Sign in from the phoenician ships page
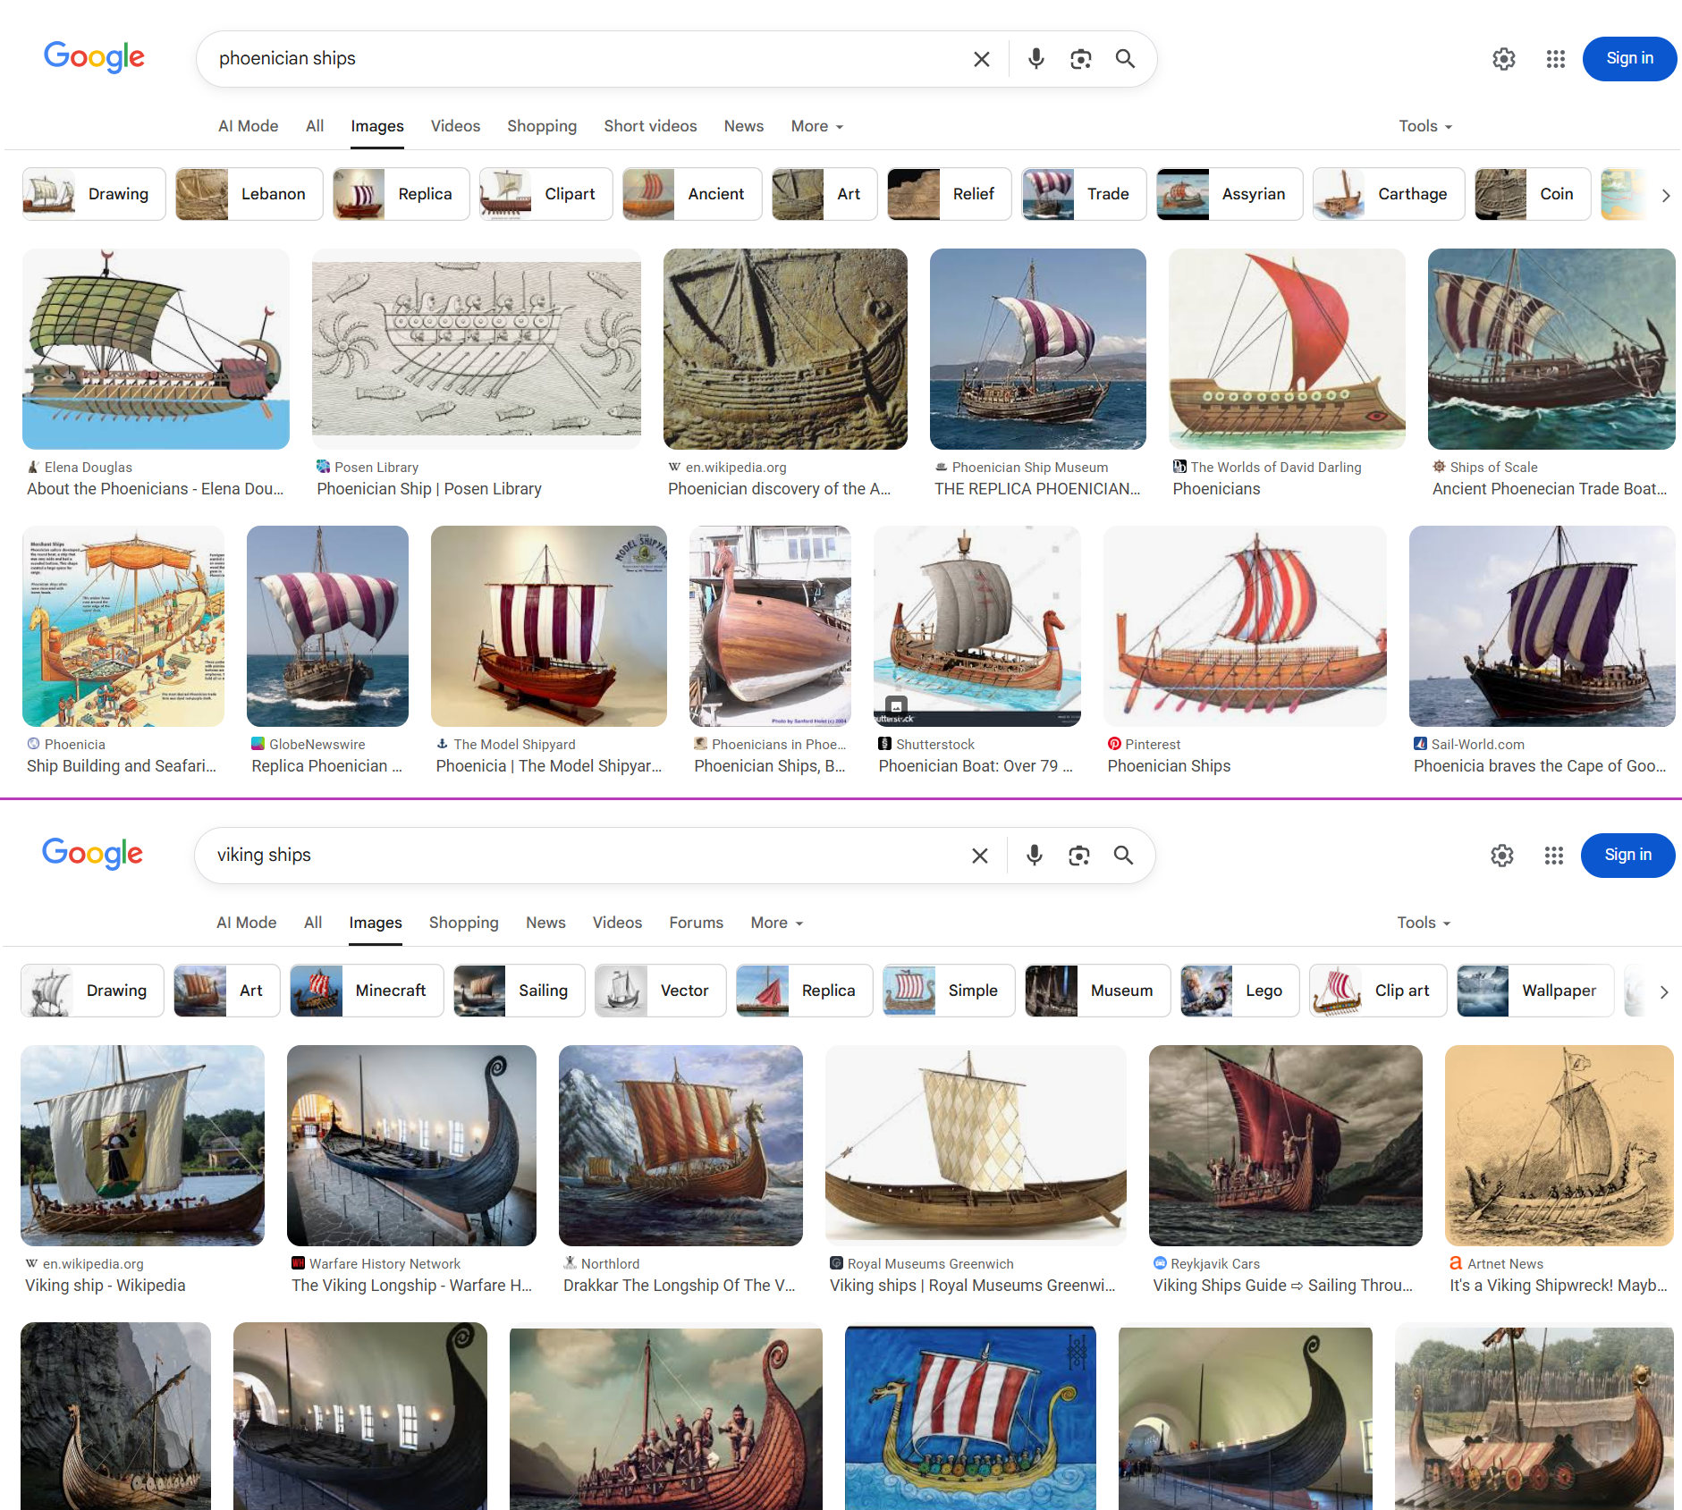1682x1510 pixels. coord(1629,59)
